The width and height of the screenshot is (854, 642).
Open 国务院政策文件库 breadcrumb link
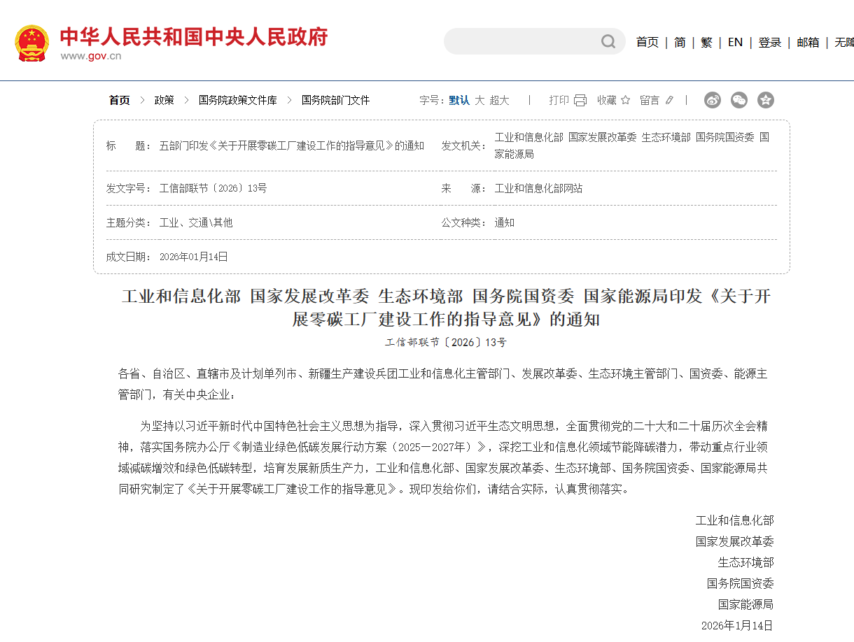(237, 100)
